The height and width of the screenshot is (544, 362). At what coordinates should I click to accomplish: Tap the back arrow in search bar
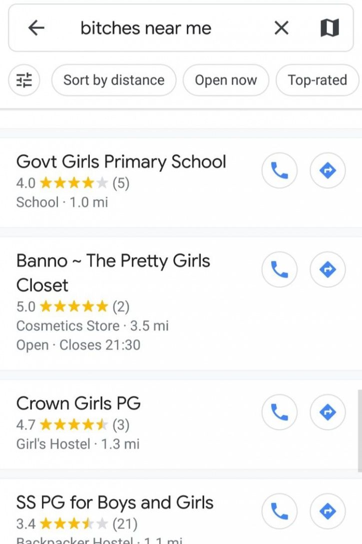click(x=36, y=28)
